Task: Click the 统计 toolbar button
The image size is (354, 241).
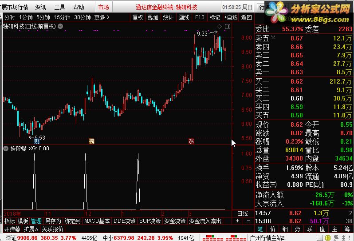Action: [168, 17]
